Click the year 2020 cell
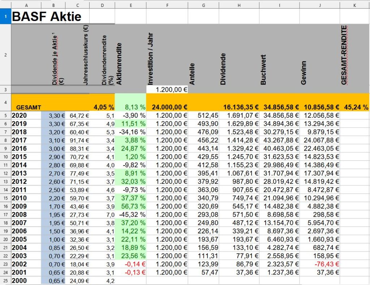370x285 pixels. coord(26,115)
